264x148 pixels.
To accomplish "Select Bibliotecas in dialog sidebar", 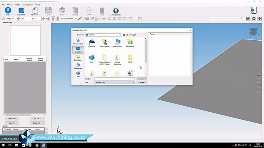I will click(78, 58).
